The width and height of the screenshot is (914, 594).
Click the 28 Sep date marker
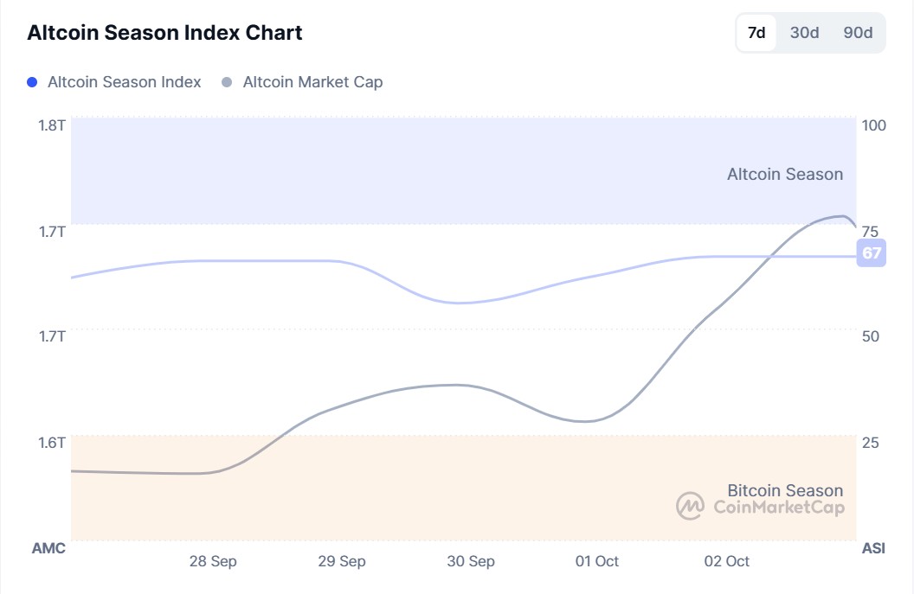[213, 561]
